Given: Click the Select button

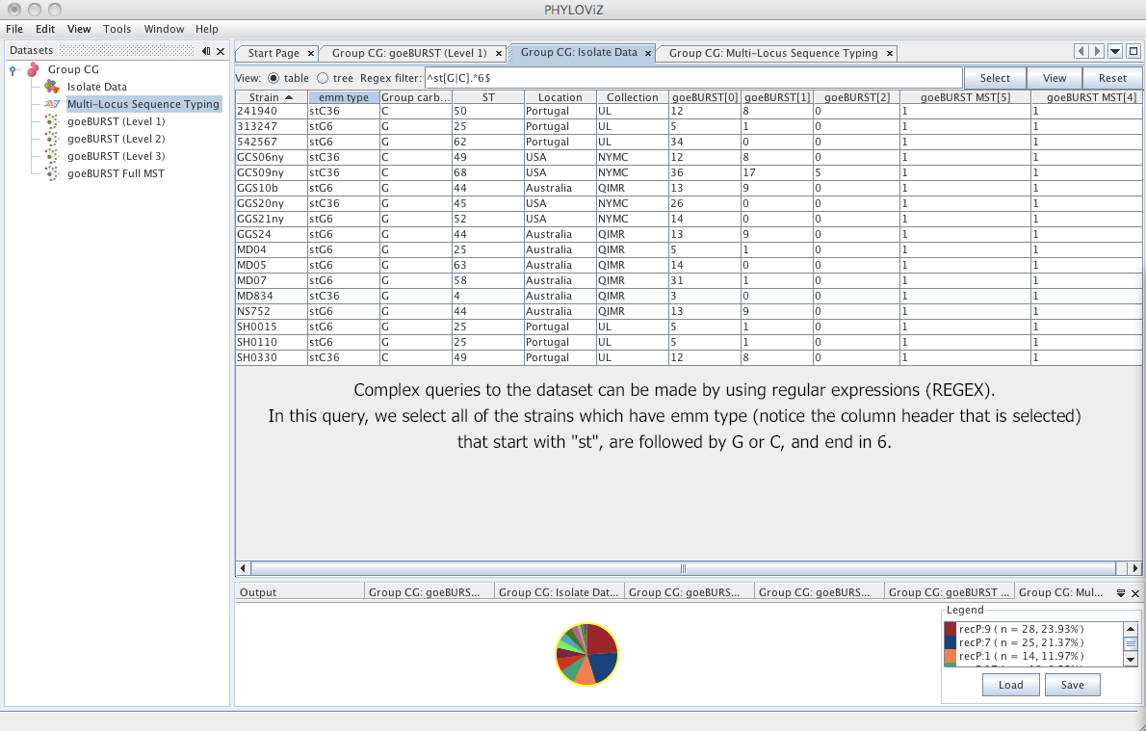Looking at the screenshot, I should [995, 78].
